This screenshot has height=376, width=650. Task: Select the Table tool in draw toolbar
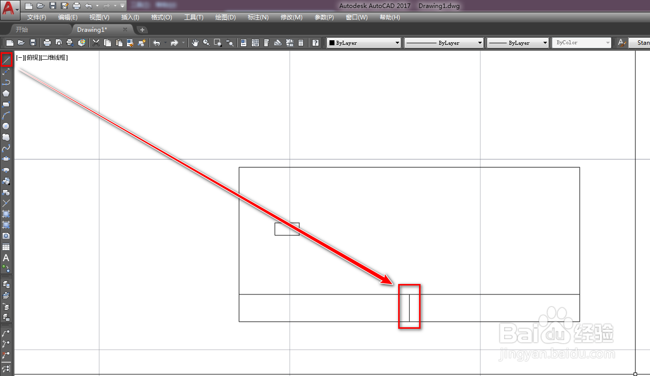(6, 247)
